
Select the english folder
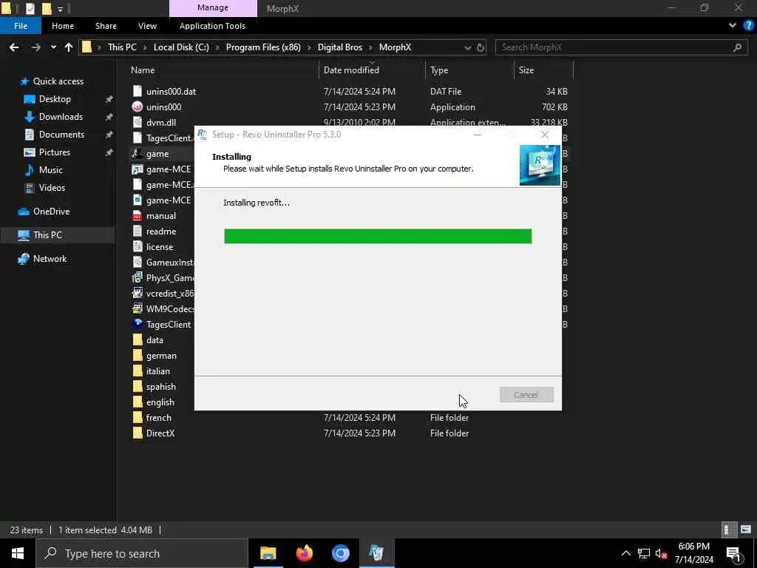click(160, 402)
